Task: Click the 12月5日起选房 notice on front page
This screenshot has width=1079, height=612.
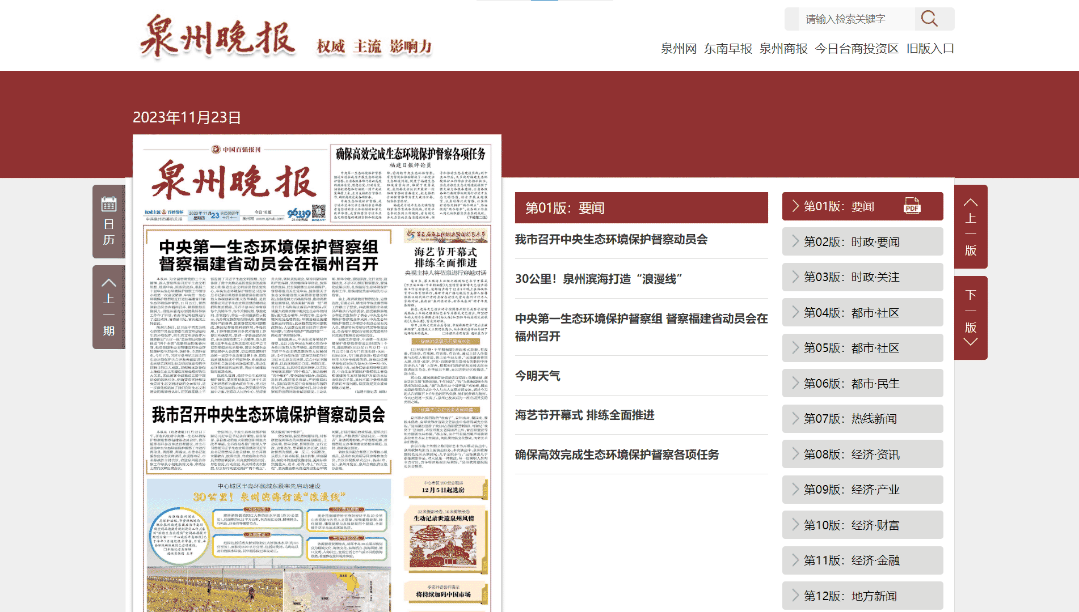Action: click(446, 487)
